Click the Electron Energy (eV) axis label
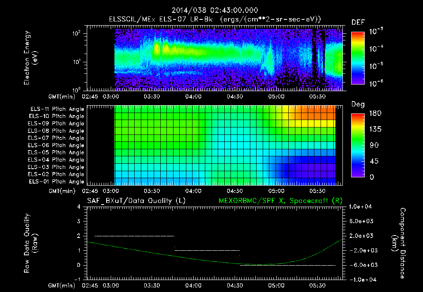The height and width of the screenshot is (292, 423). click(31, 58)
